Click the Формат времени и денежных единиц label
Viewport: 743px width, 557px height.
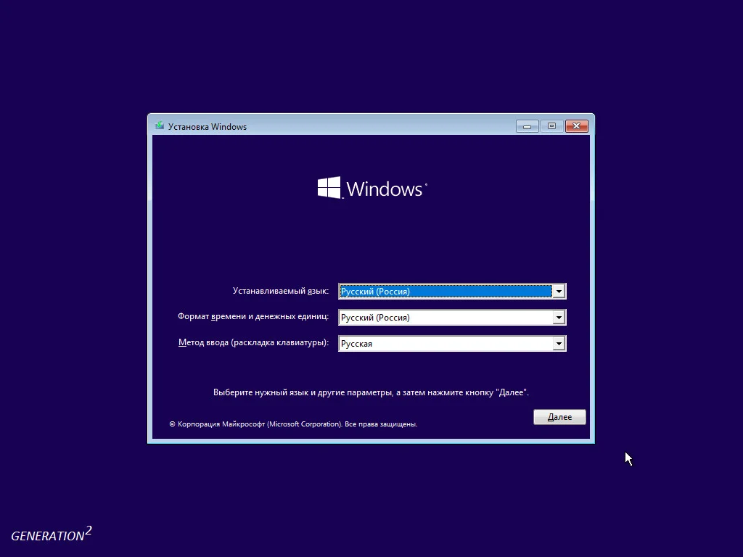pos(253,316)
